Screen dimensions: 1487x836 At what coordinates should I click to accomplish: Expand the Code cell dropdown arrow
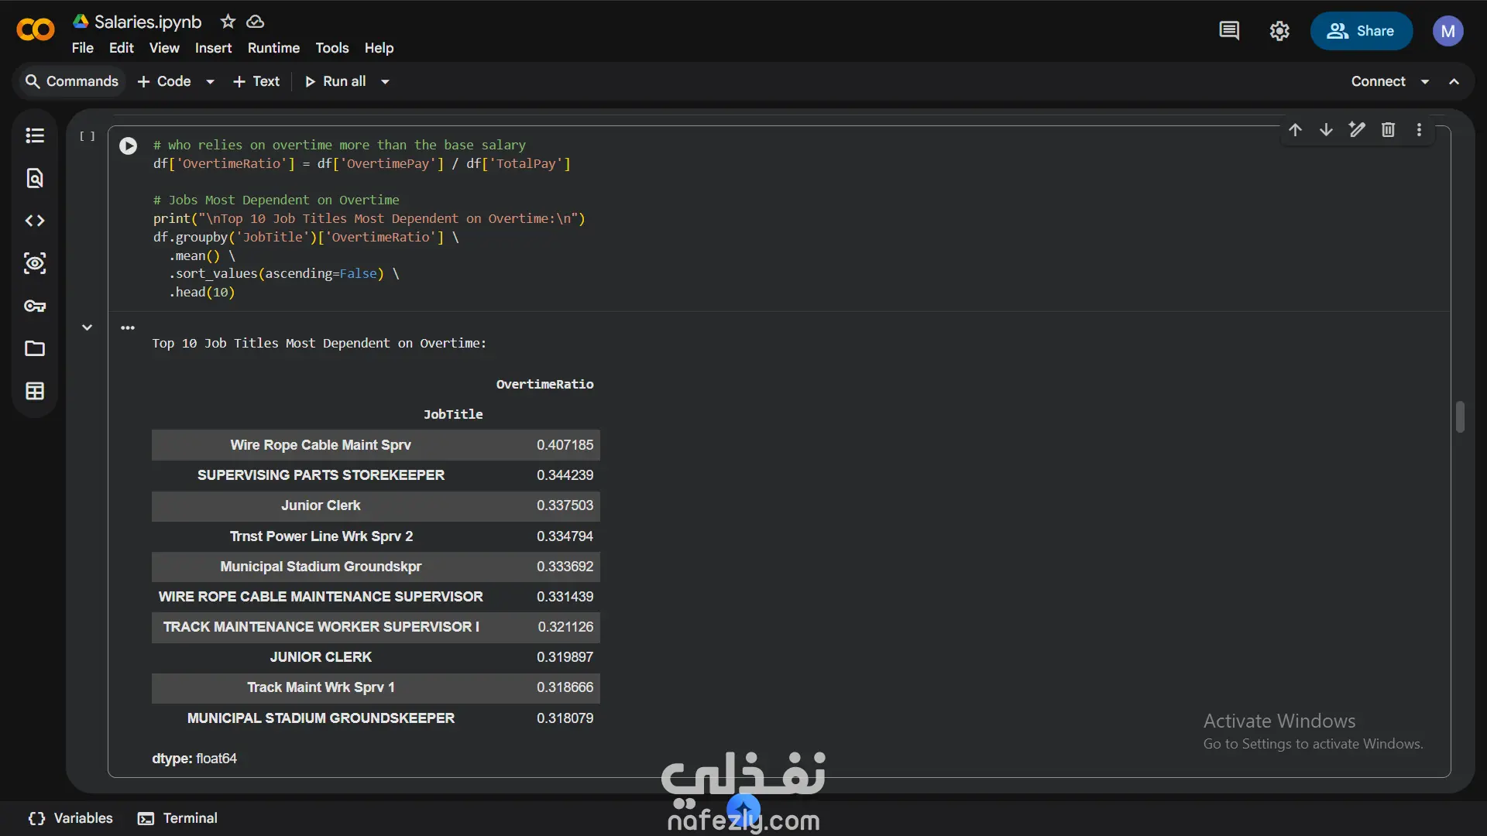coord(210,81)
